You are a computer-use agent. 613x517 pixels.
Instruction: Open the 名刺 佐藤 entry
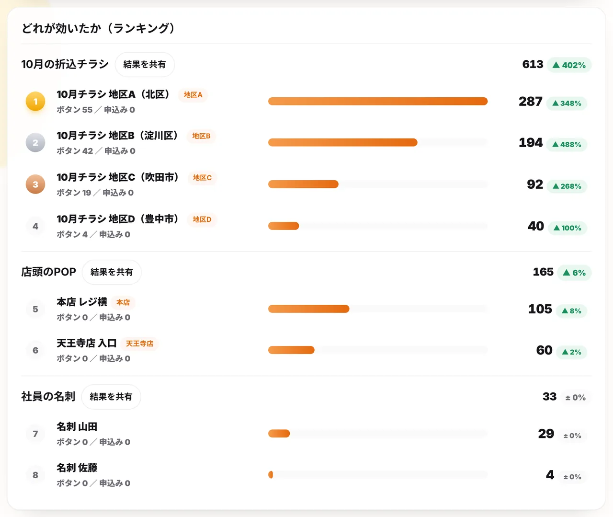click(x=77, y=468)
